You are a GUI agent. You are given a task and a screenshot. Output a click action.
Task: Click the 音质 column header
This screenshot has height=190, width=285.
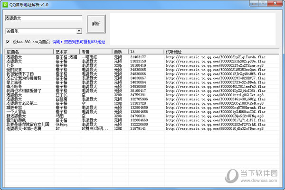pyautogui.click(x=120, y=52)
